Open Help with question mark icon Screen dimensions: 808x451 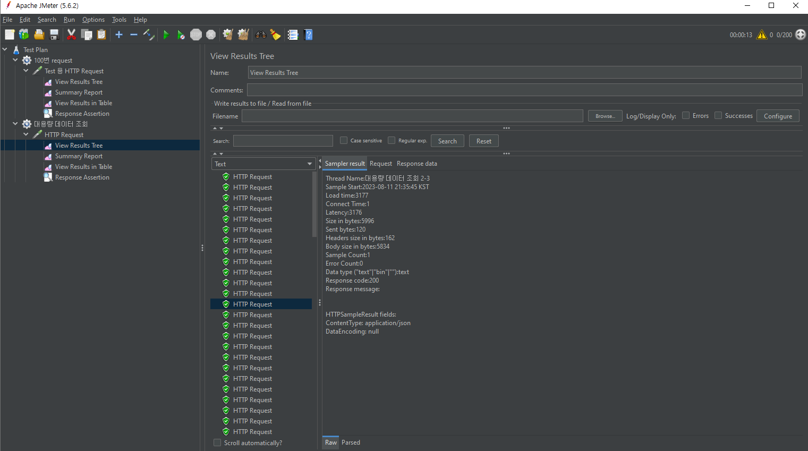click(308, 35)
